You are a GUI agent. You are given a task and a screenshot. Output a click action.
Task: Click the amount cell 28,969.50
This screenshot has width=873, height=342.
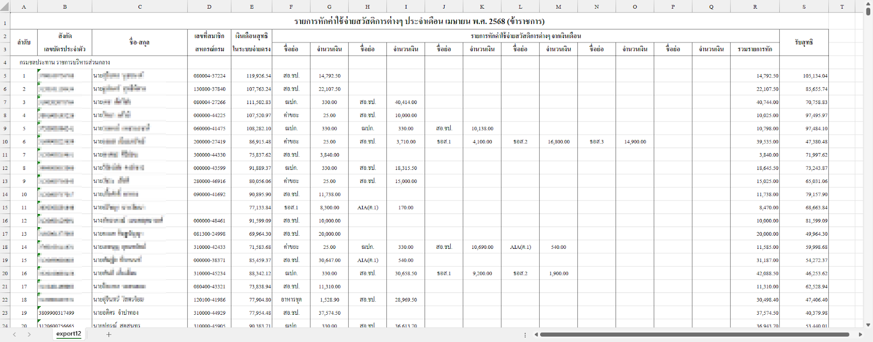pyautogui.click(x=406, y=300)
